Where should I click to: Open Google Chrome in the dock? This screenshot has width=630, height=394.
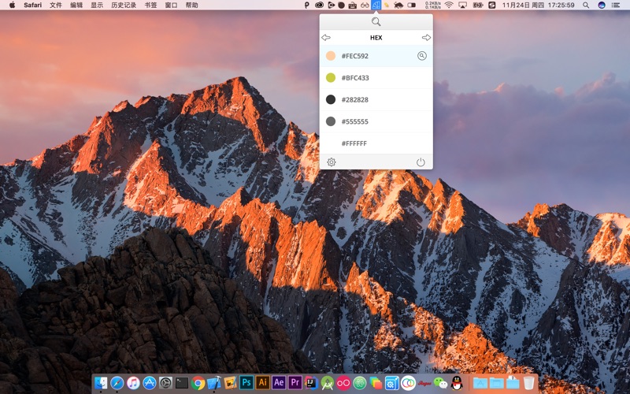(x=198, y=383)
